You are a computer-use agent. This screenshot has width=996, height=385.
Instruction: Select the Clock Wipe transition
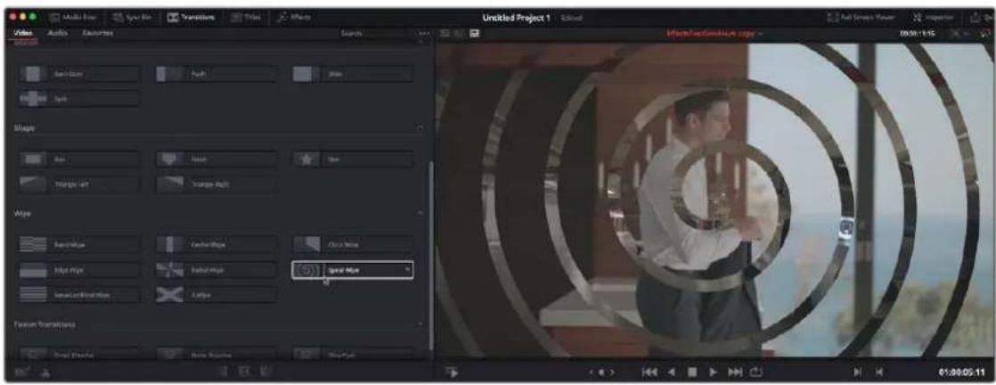point(353,244)
